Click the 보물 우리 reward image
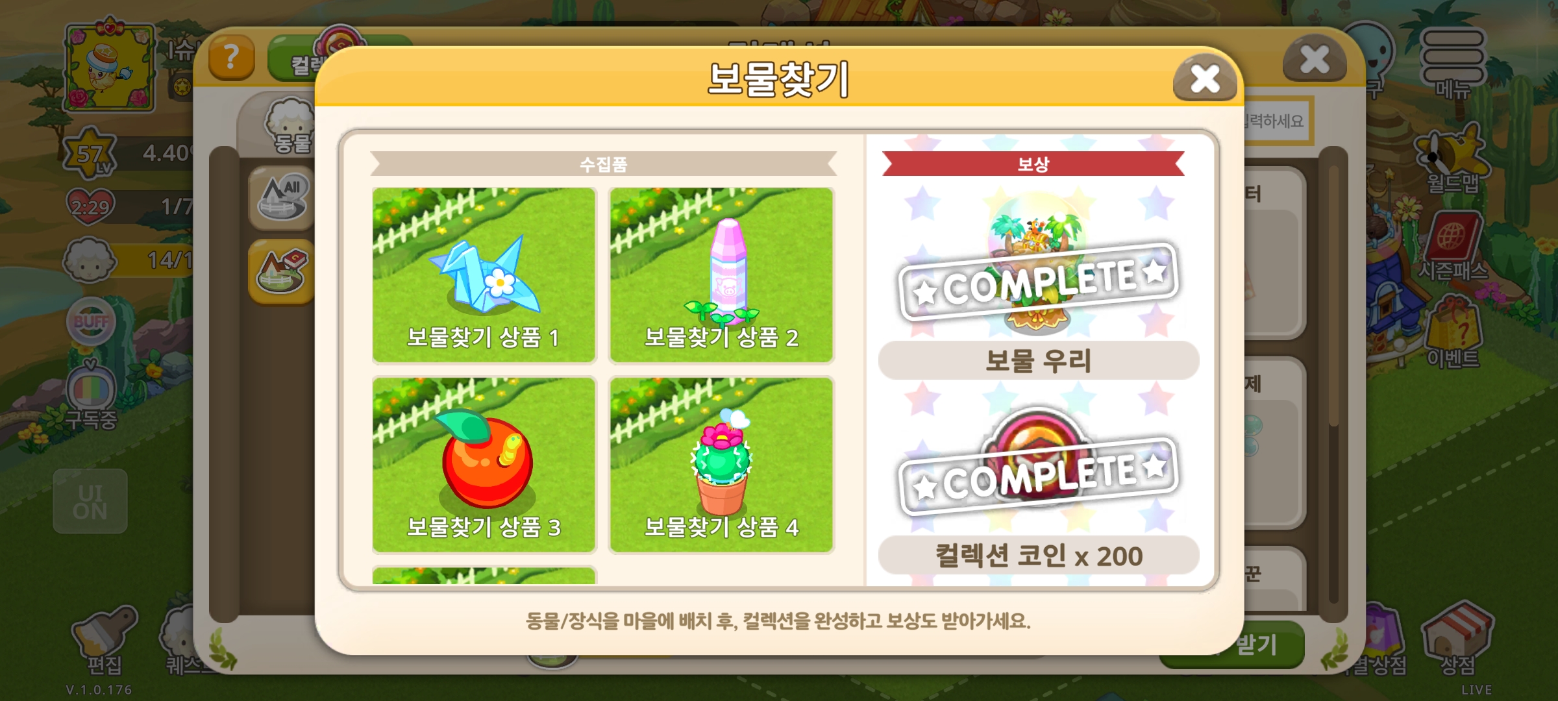 pyautogui.click(x=1037, y=263)
